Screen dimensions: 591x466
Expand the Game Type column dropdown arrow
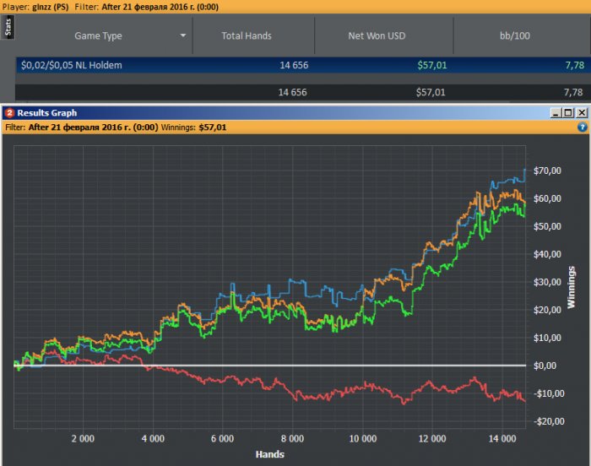[x=183, y=35]
